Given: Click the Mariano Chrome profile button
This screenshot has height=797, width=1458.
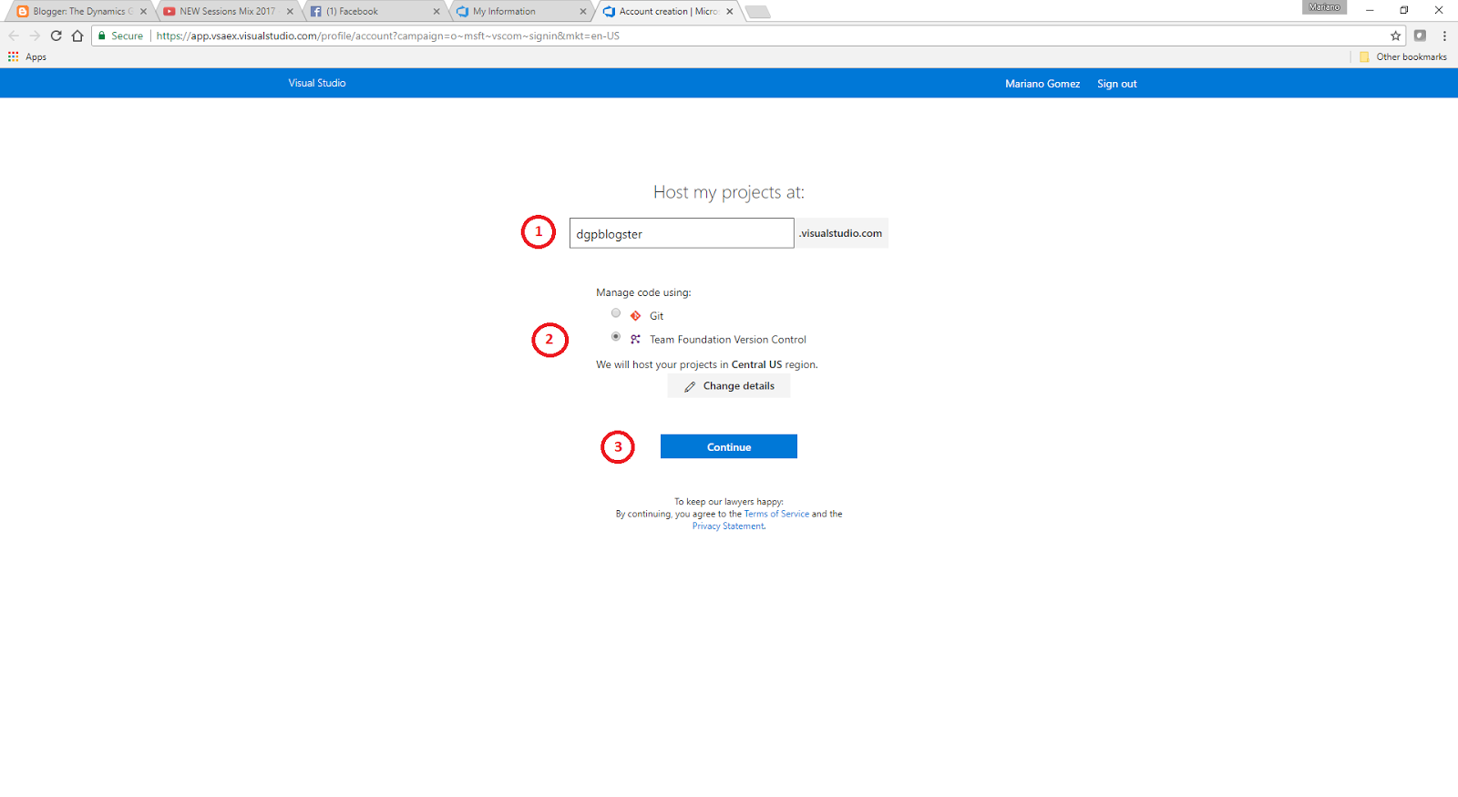Looking at the screenshot, I should click(x=1324, y=7).
